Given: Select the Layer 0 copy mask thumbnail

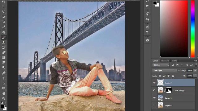Looking at the screenshot, I should coord(169,90).
